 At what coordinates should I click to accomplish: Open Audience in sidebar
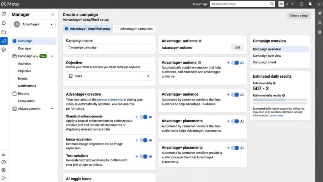[25, 64]
